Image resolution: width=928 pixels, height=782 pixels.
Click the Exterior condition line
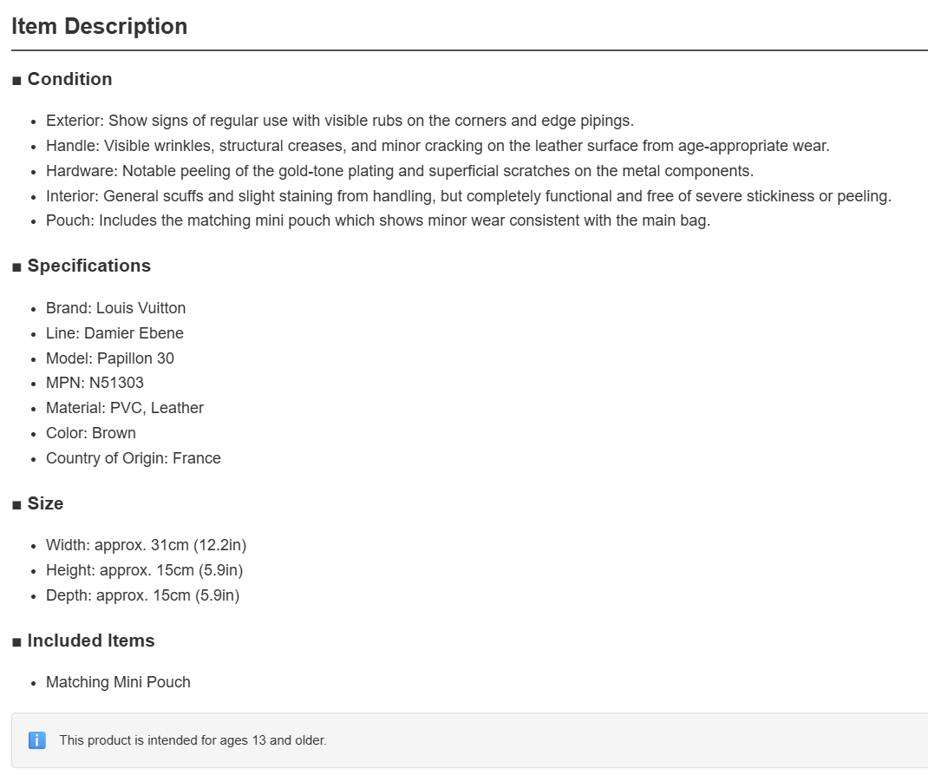point(340,121)
